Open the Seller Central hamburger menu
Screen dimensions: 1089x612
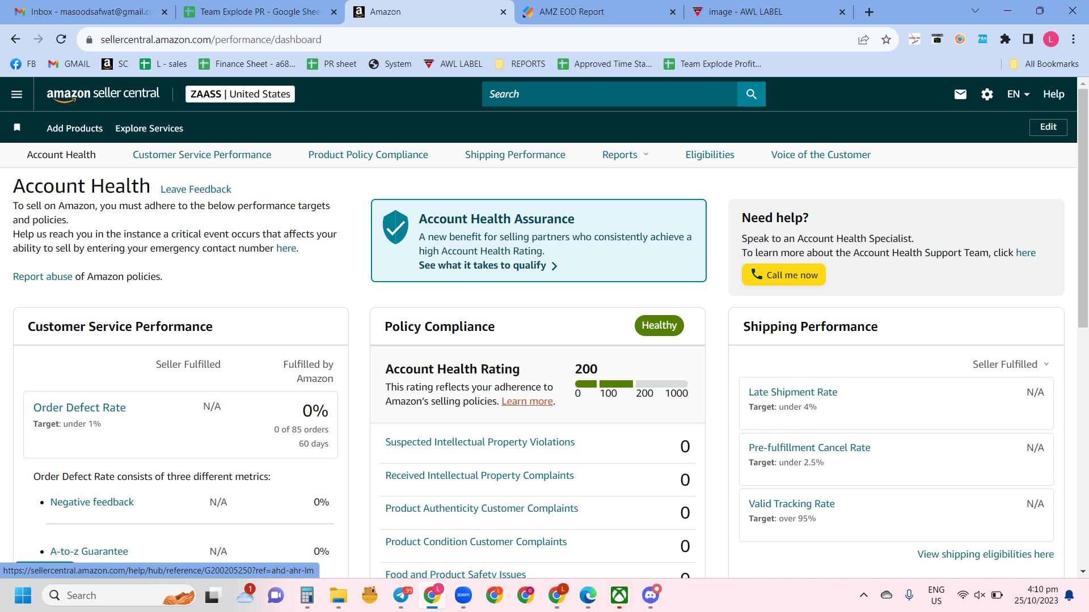[17, 94]
